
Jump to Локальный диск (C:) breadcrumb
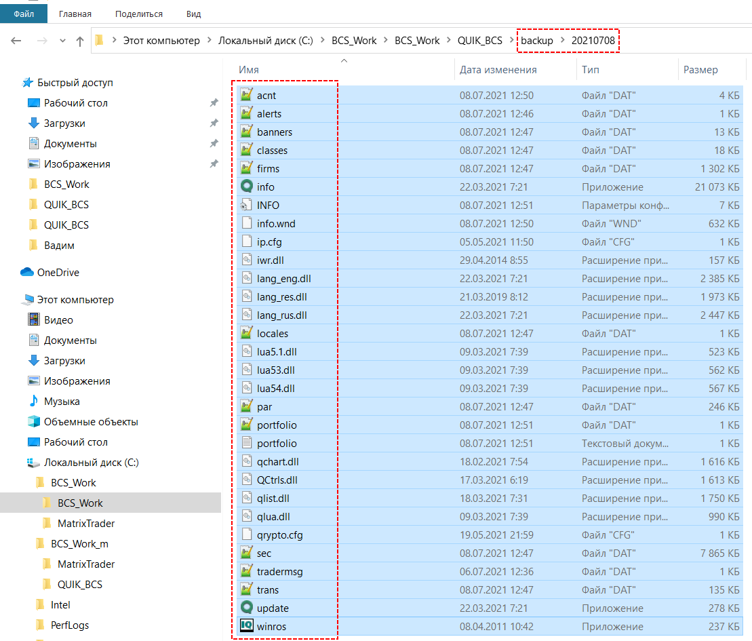266,41
